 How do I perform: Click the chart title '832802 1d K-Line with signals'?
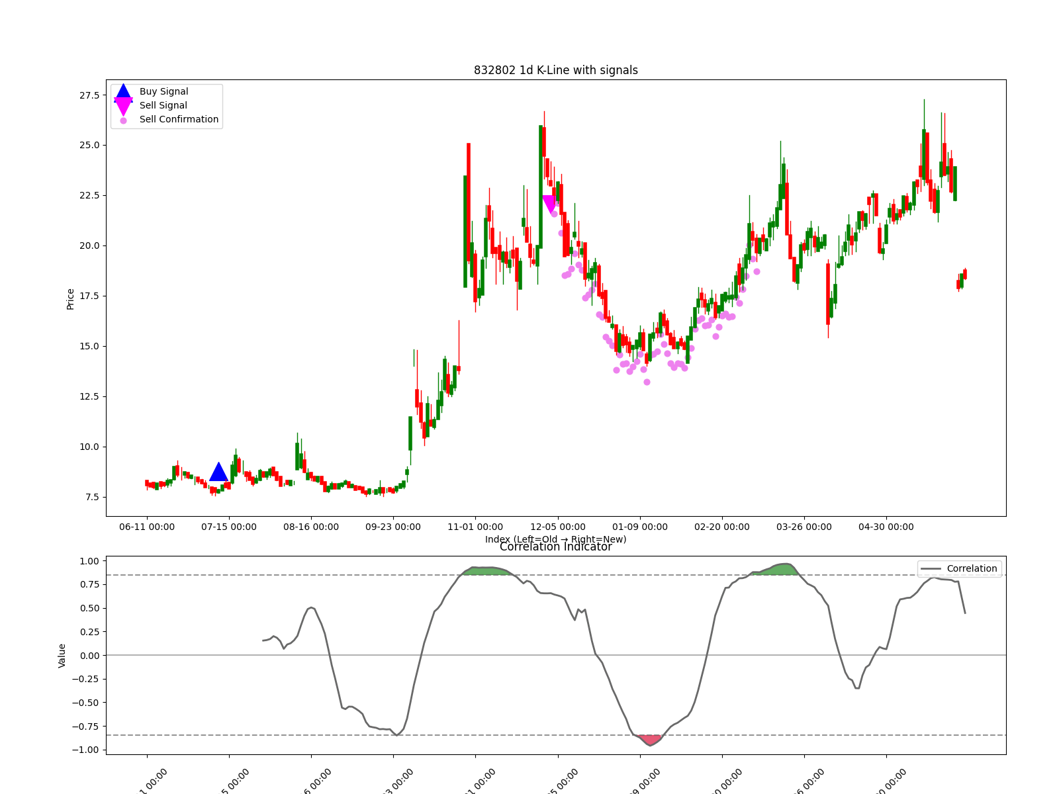556,70
